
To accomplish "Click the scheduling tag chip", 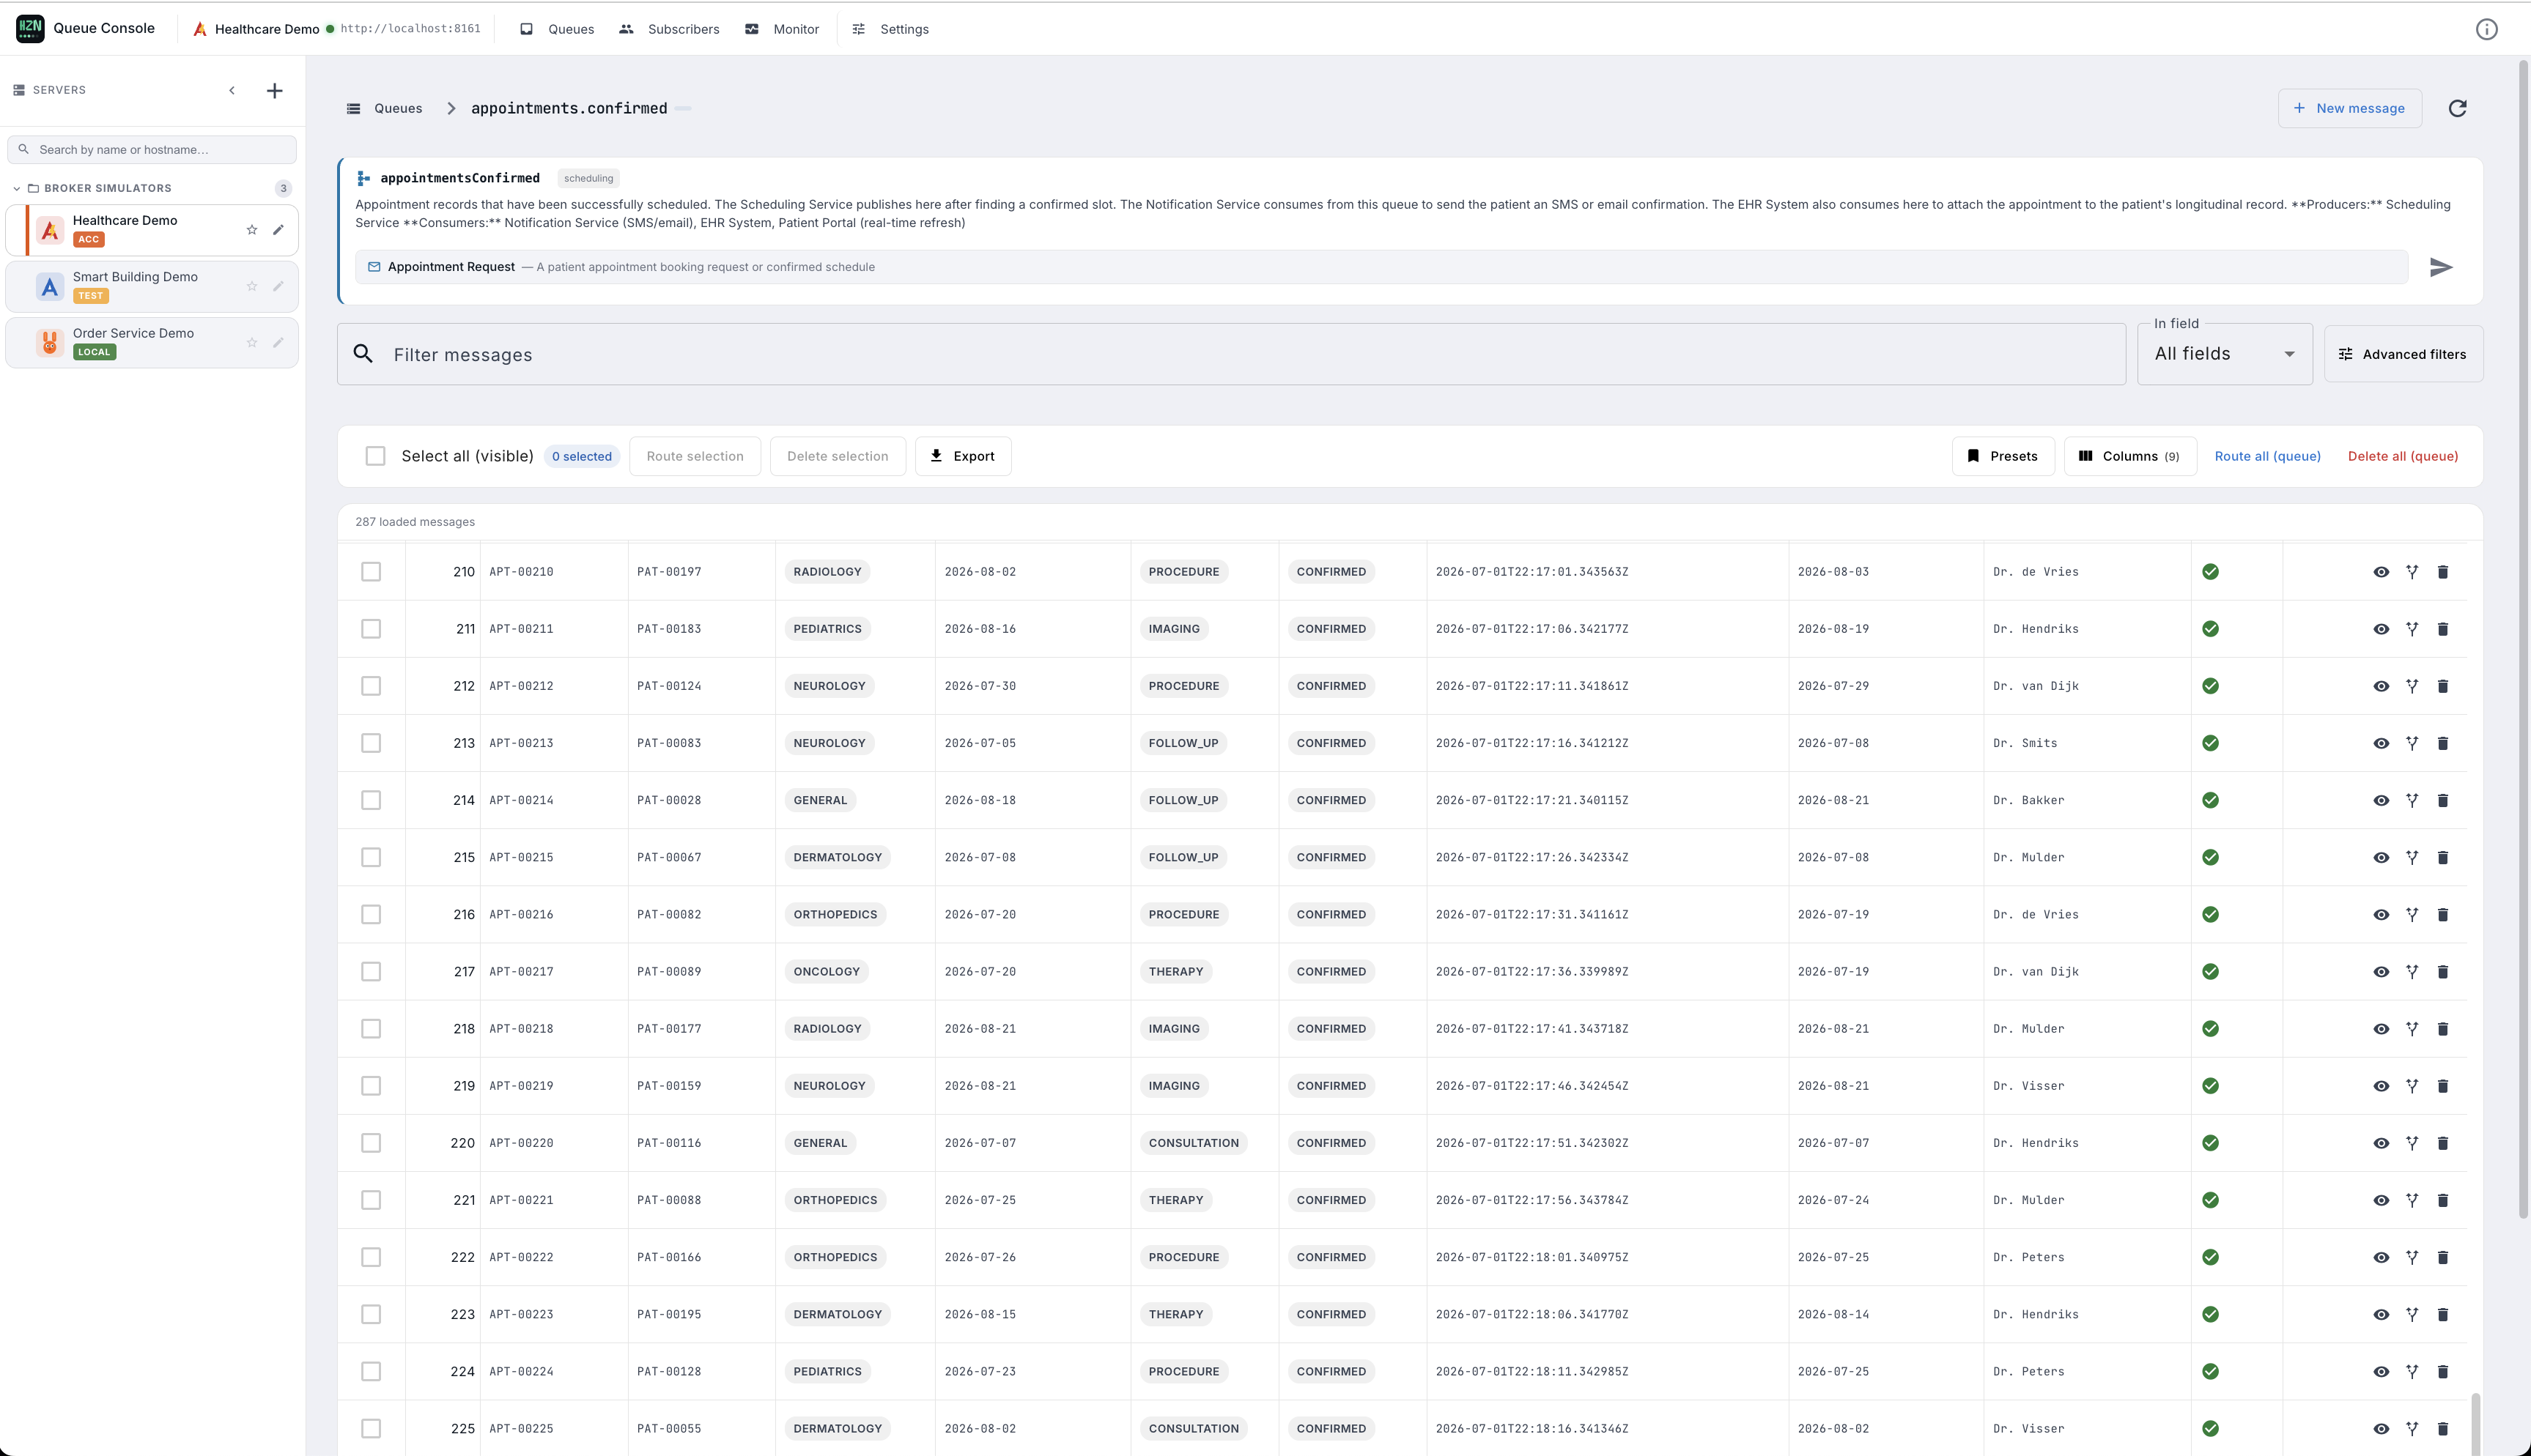I will (588, 178).
